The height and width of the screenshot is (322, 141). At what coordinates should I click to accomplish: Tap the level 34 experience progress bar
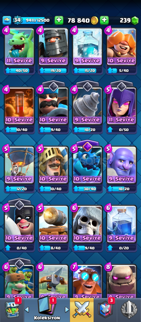tap(35, 20)
